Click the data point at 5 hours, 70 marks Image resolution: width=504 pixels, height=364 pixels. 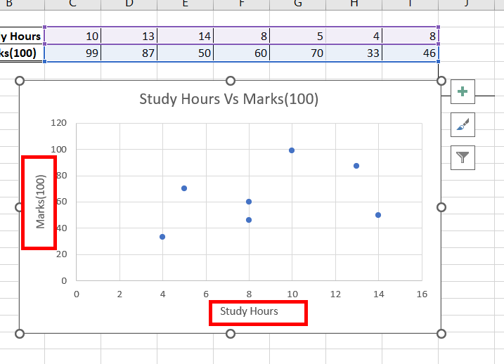coord(184,188)
